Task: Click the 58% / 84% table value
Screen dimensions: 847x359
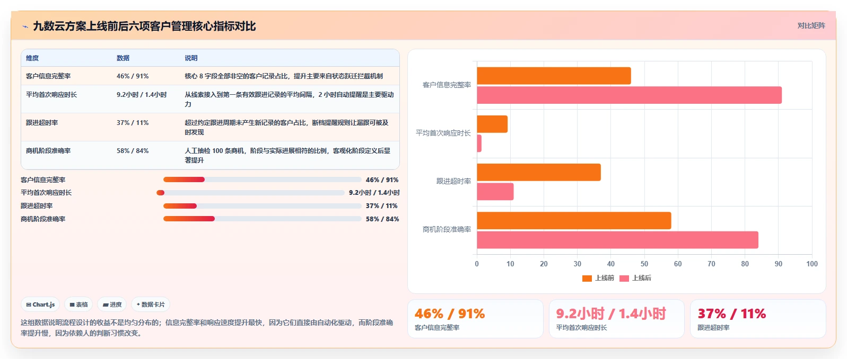Action: [x=133, y=151]
